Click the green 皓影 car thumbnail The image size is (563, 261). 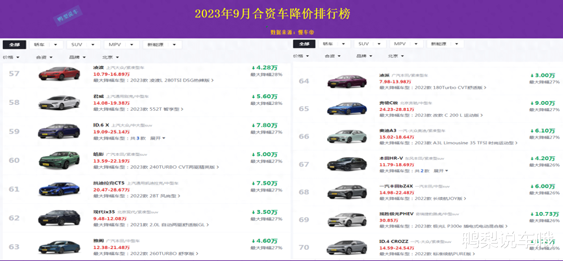coord(59,160)
